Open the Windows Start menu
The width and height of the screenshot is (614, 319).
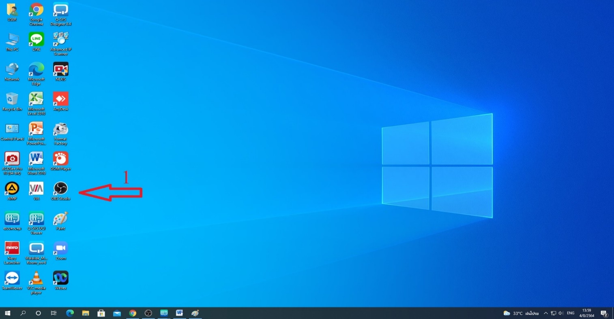pos(8,313)
